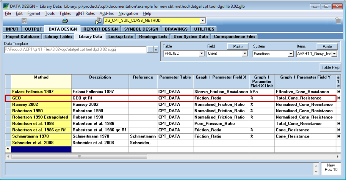Click the new row asterisk marker
This screenshot has width=346, height=180.
(x=8, y=149)
